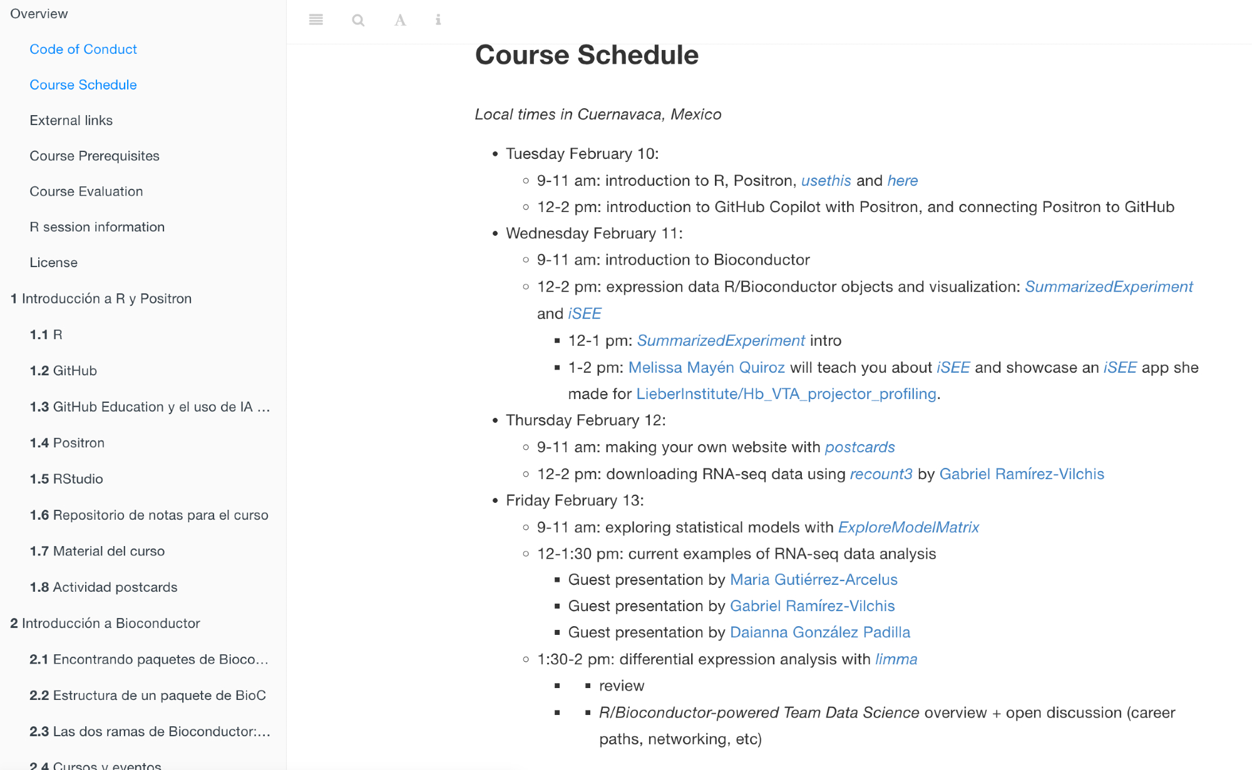The height and width of the screenshot is (770, 1252).
Task: Go to External links section
Action: pos(71,121)
